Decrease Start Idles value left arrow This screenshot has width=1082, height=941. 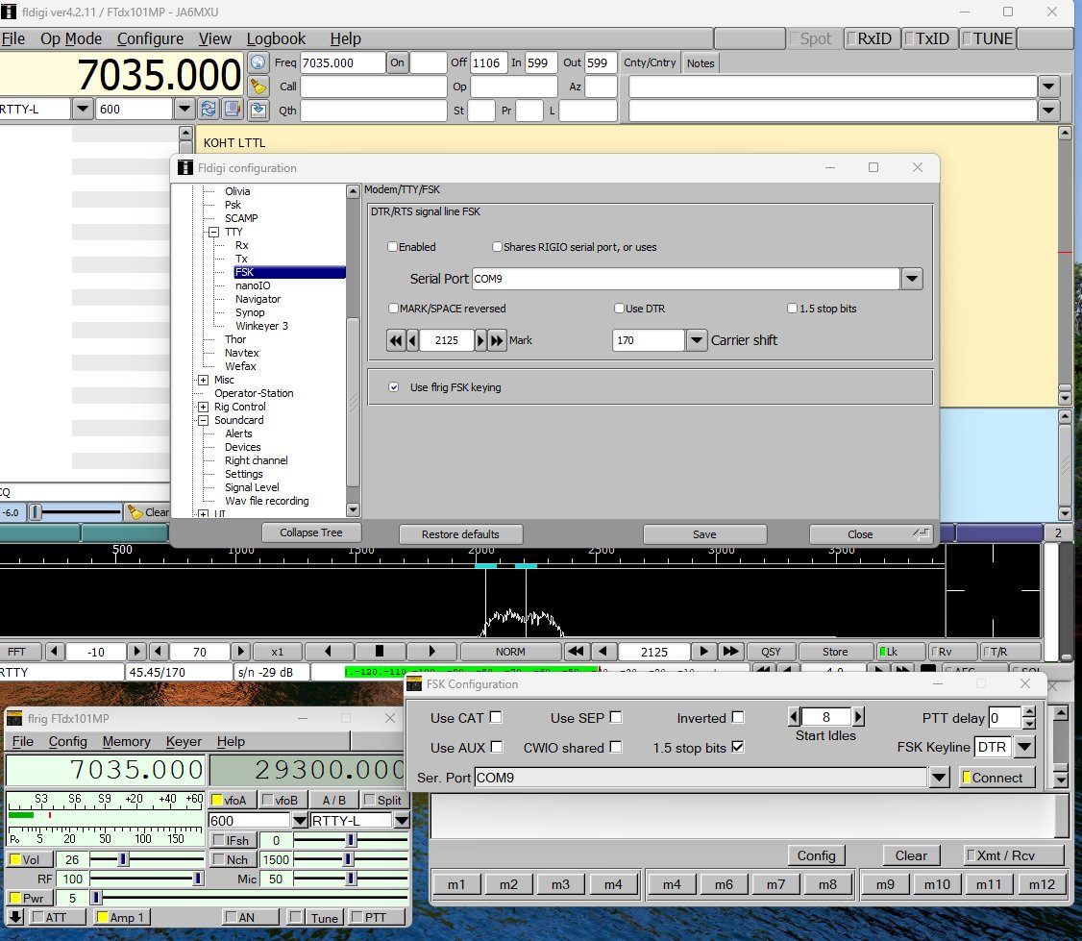[794, 717]
